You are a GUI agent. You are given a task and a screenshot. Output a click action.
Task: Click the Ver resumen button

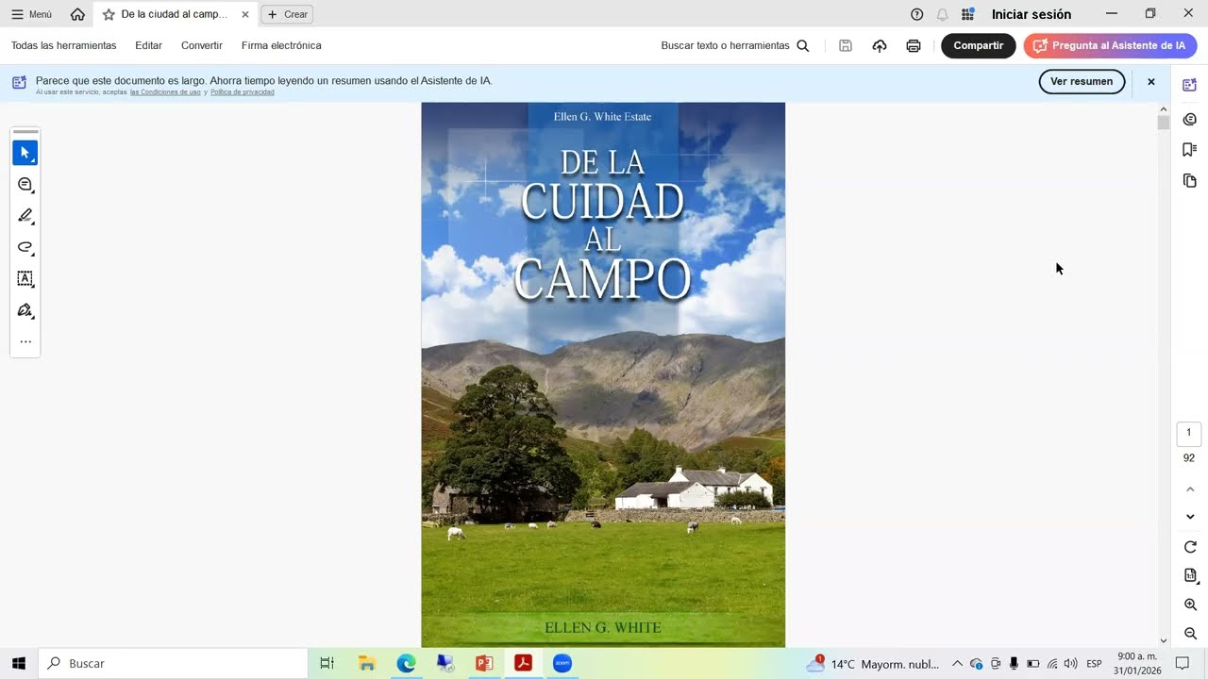pos(1082,81)
